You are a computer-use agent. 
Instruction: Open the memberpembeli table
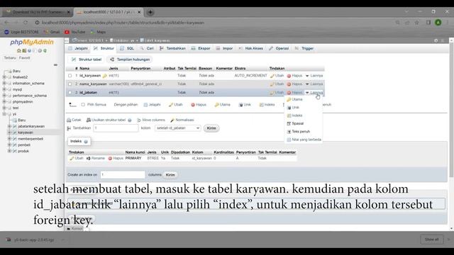coord(31,139)
